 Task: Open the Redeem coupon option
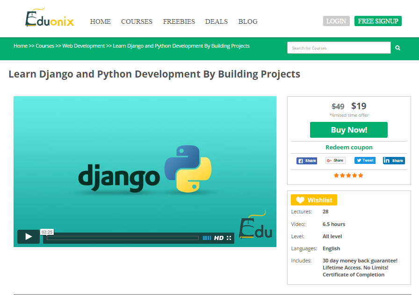pos(349,147)
